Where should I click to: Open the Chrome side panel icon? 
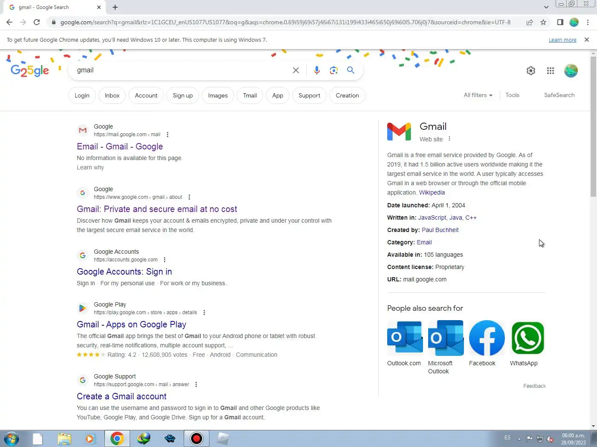click(560, 22)
